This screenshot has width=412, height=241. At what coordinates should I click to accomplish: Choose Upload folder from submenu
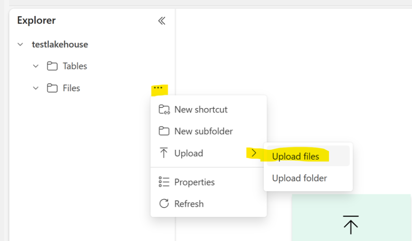point(299,178)
